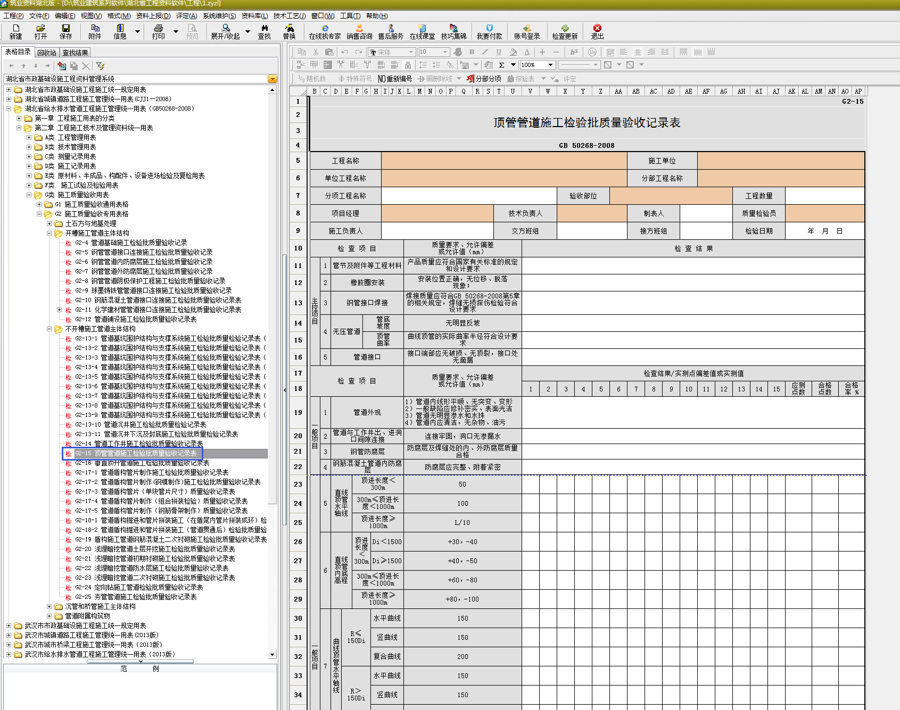
Task: Open the 查找 search tool
Action: pos(264,31)
